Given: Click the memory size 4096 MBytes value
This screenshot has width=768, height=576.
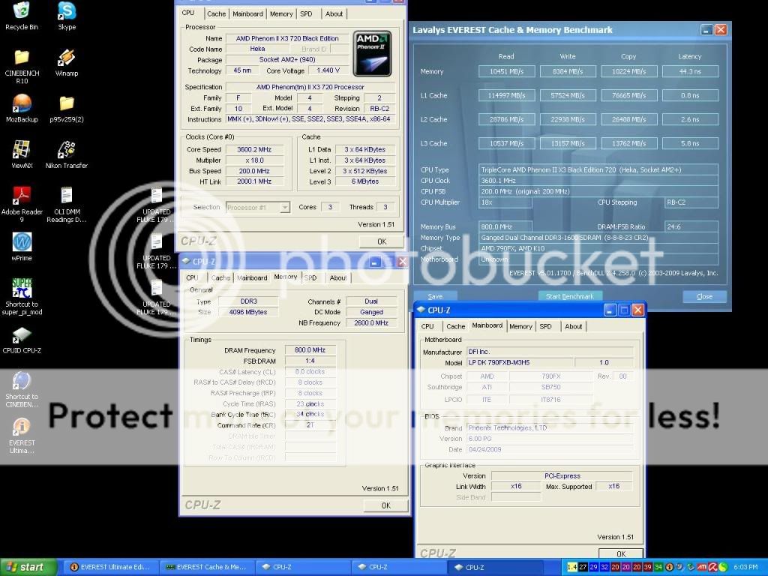Looking at the screenshot, I should [x=248, y=312].
